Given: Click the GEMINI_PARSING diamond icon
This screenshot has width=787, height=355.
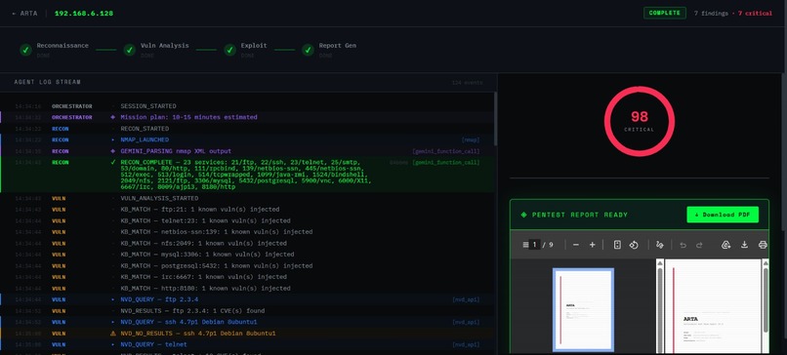Looking at the screenshot, I should point(113,151).
